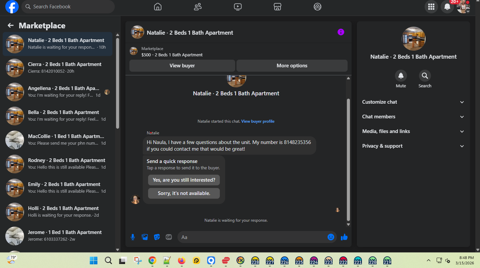480x268 pixels.
Task: Click Natalie's large avatar in right panel
Action: [414, 39]
